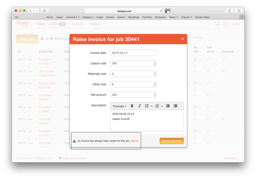Viewport: 256px width, 179px height.
Task: Open customer John Smith Clearbooks
Action: coord(47,73)
